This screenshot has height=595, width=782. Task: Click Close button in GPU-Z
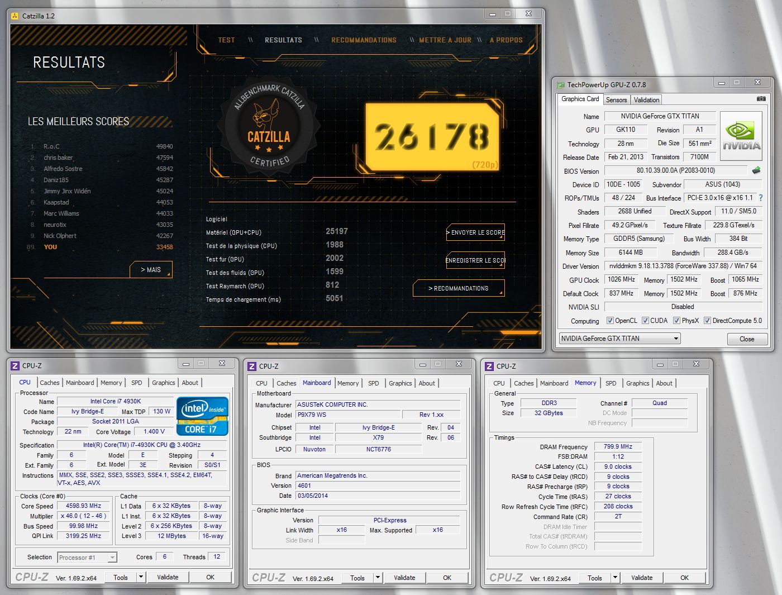point(747,339)
